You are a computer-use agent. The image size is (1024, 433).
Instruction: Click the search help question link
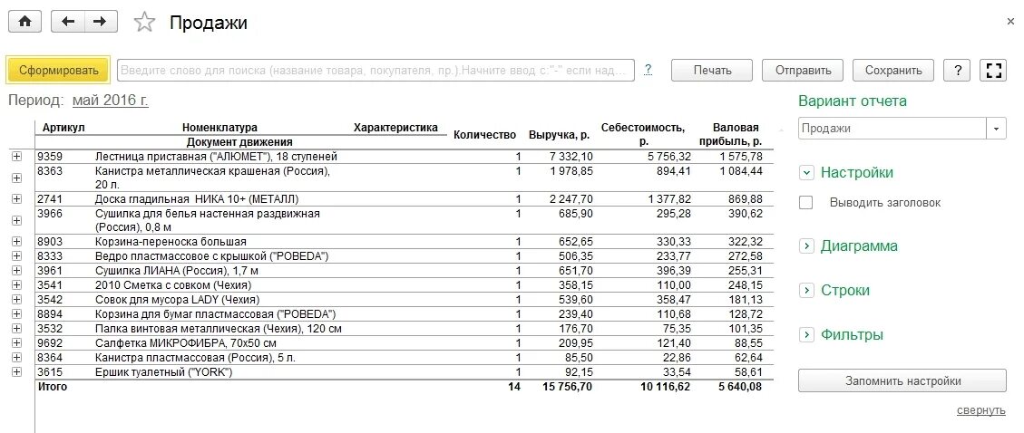[x=648, y=70]
